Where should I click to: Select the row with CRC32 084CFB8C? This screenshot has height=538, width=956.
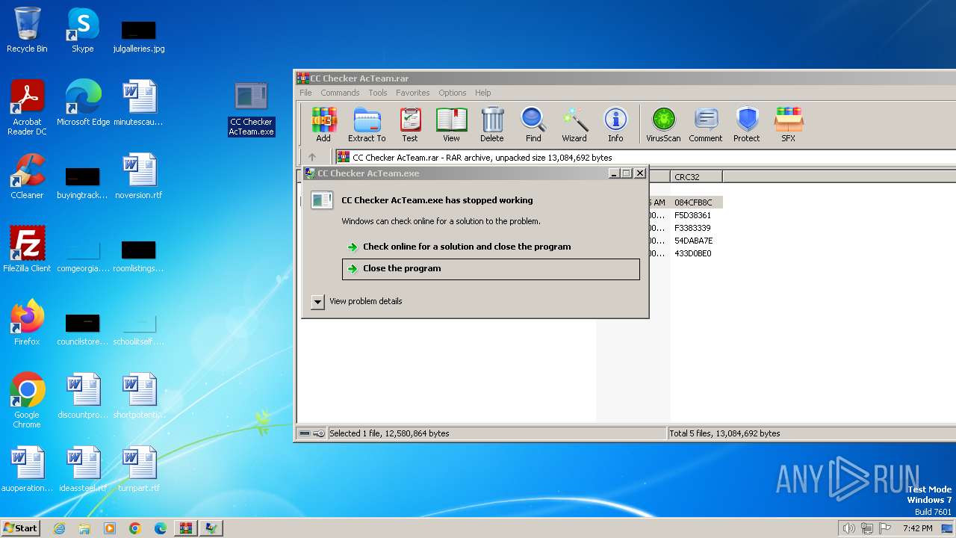[x=693, y=202]
